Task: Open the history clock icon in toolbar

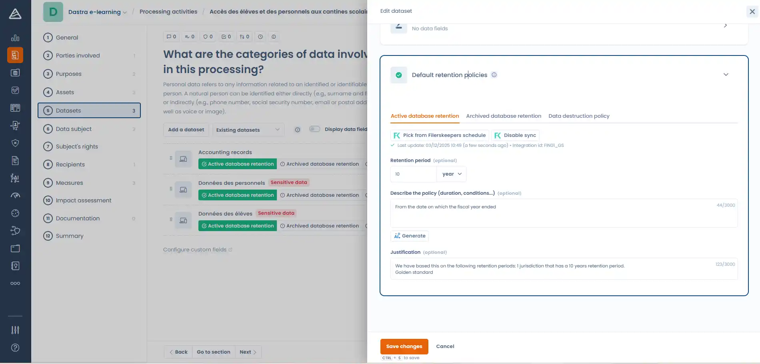Action: (x=260, y=37)
